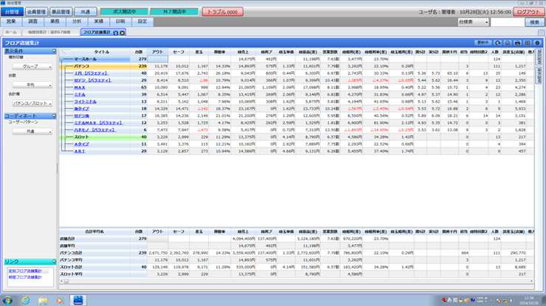Click the first vertical side tab at the right edge

click(539, 56)
